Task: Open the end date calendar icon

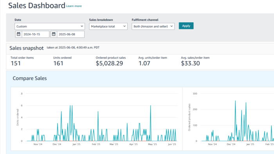Action: tap(54, 34)
